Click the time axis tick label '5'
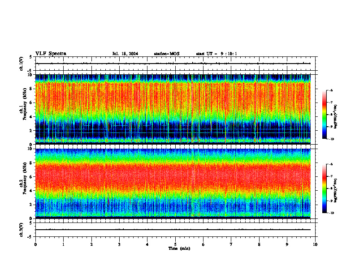This screenshot has width=355, height=274. point(175,244)
